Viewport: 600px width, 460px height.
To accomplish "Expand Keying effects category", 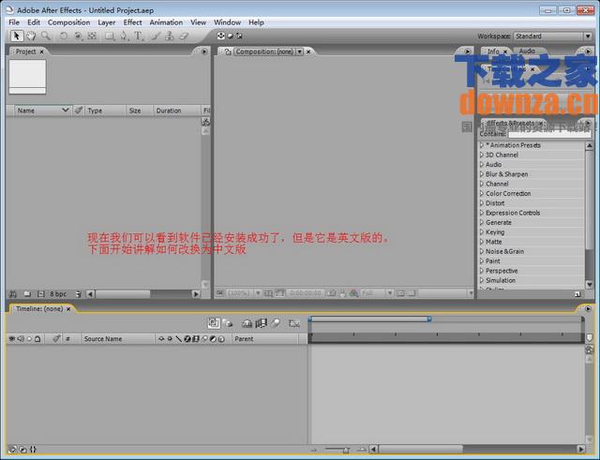I will click(x=482, y=232).
